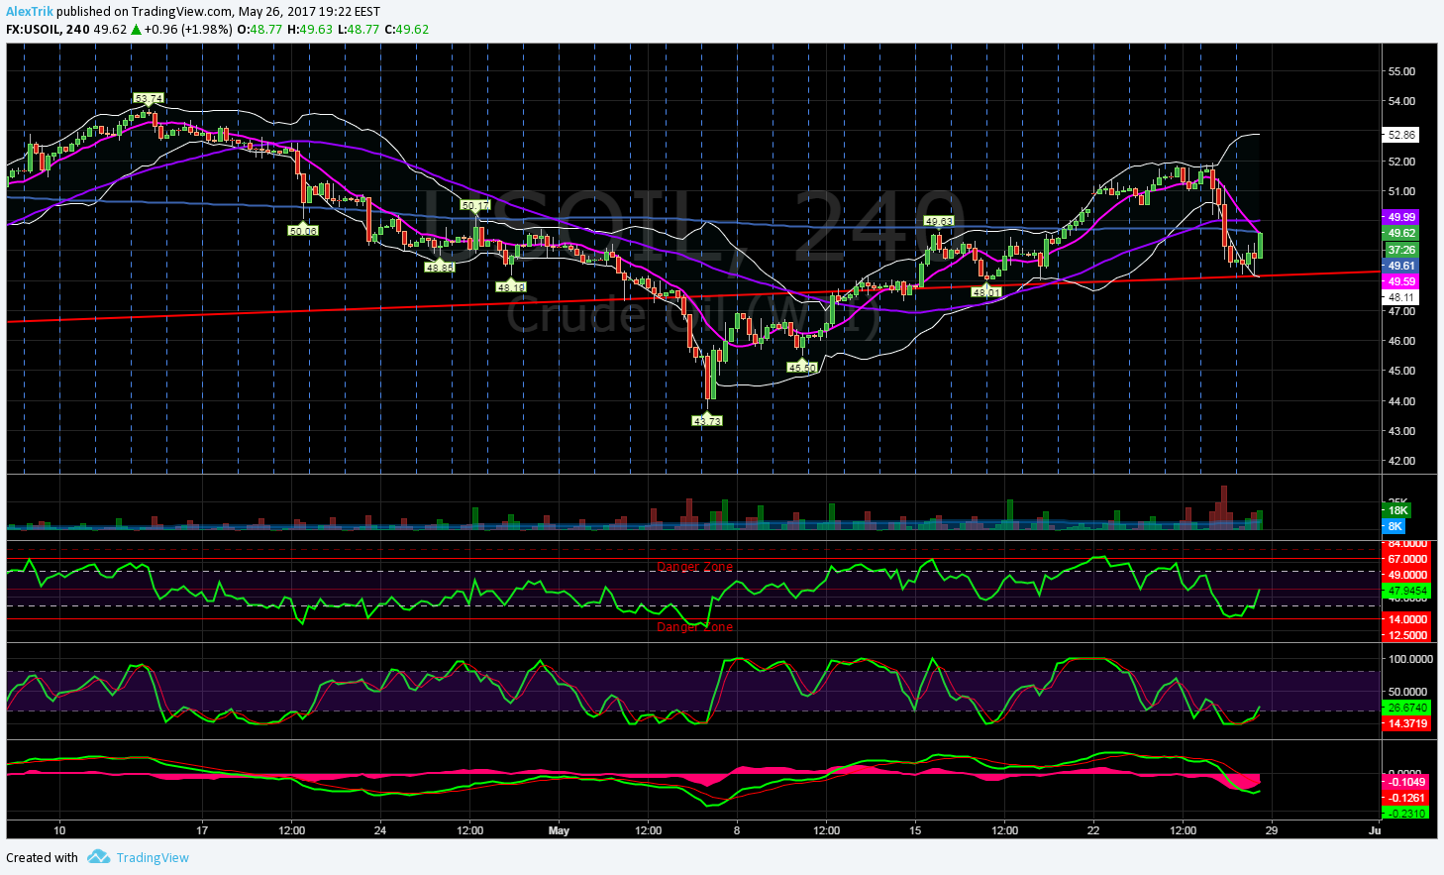Image resolution: width=1444 pixels, height=875 pixels.
Task: Select the 43.73 lowest price marker
Action: point(707,420)
